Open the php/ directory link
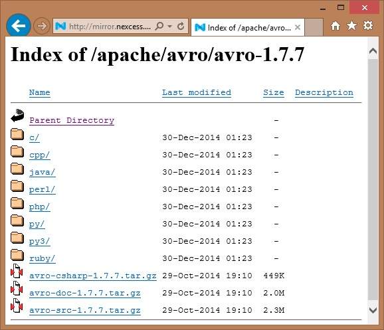This screenshot has height=330, width=384. point(40,207)
